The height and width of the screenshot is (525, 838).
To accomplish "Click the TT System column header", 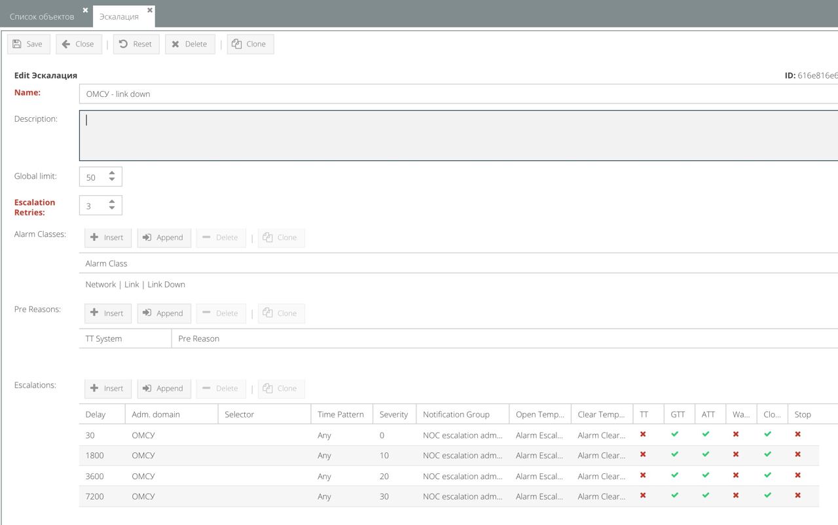I will [125, 338].
